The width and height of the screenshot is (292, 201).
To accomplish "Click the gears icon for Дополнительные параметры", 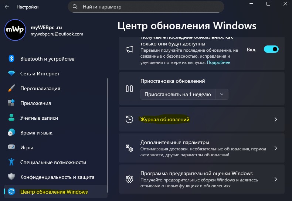I will [x=129, y=148].
